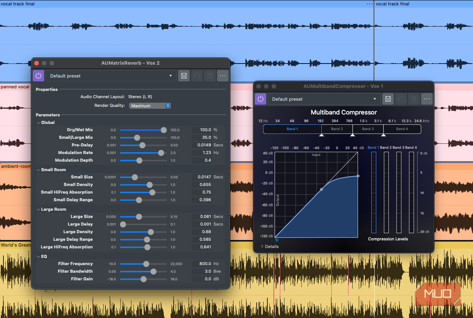Click Filter Frequency value field 800.0

click(201, 264)
